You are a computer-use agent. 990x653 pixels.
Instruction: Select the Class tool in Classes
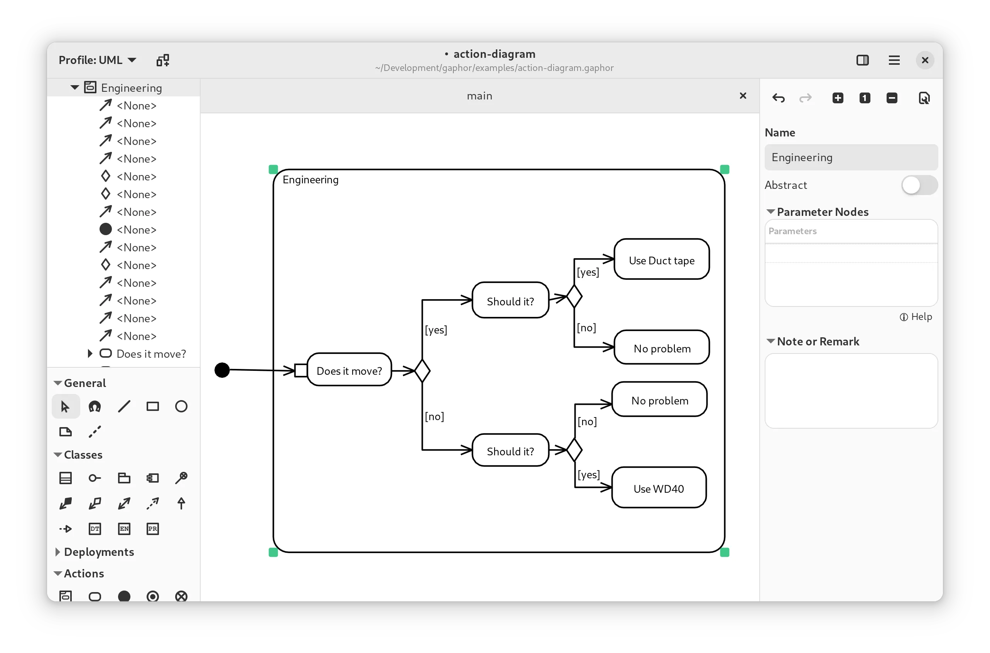[x=66, y=478]
